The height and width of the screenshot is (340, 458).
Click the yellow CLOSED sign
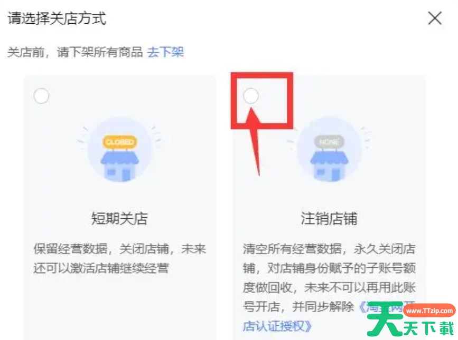click(x=119, y=142)
